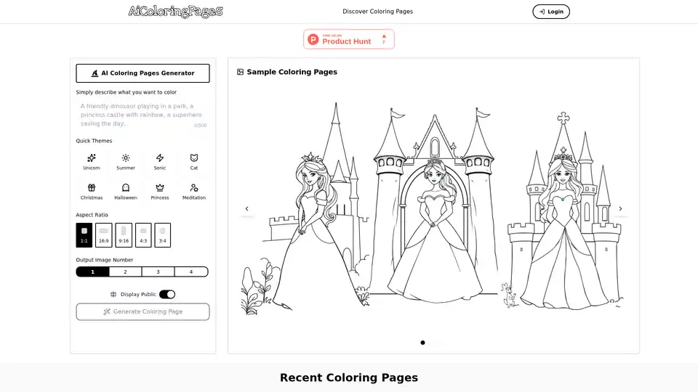Set output image number to 2
The width and height of the screenshot is (698, 392).
[125, 271]
